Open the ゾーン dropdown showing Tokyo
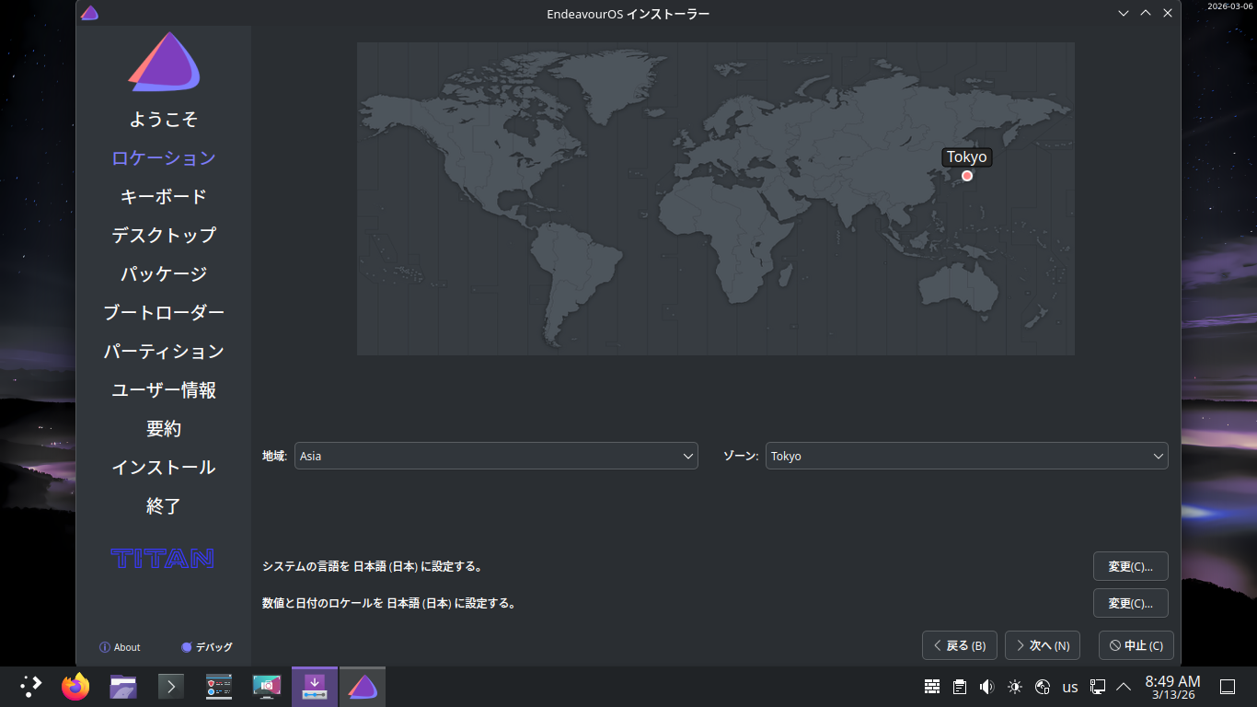Screen dimensions: 1257x707 pos(967,456)
